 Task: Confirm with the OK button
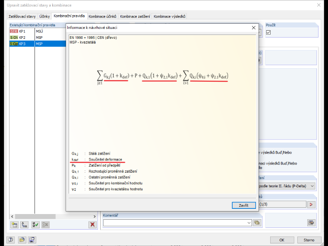[282, 240]
